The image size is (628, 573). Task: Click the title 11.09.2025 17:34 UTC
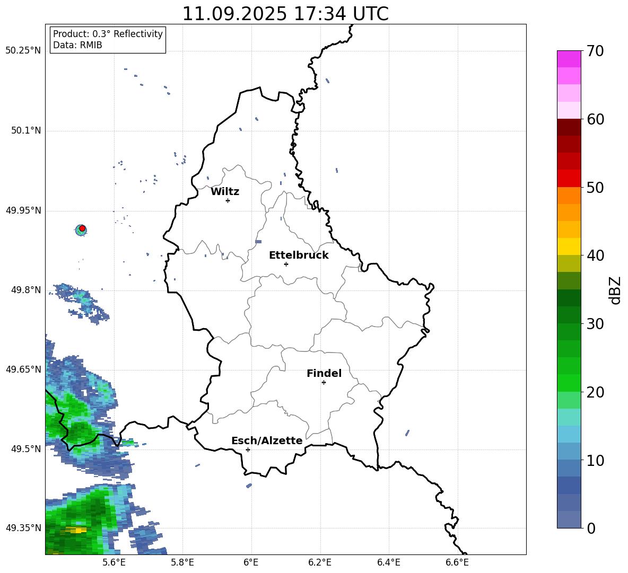285,14
